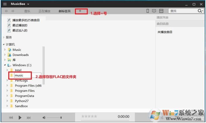Open the portable device panel icon
The height and width of the screenshot is (123, 206).
point(148,11)
